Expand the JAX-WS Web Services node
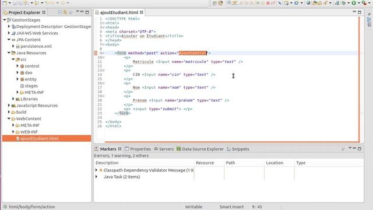373x210 pixels. [x=9, y=33]
